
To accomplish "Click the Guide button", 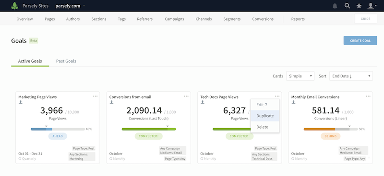I will (x=365, y=19).
